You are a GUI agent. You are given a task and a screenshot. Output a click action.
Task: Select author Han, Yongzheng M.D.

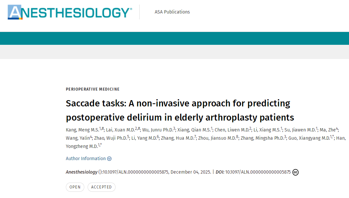coord(82,146)
